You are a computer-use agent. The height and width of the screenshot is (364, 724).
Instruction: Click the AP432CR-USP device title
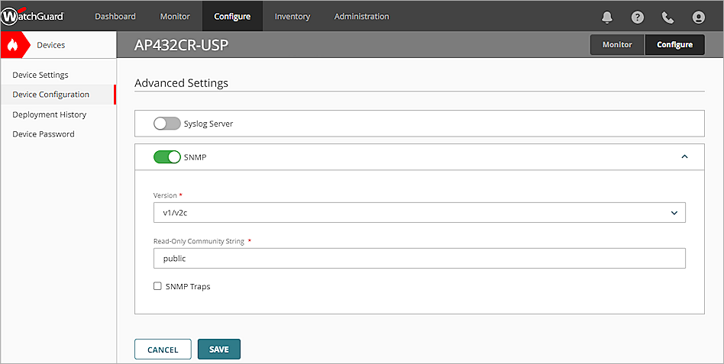(x=182, y=45)
